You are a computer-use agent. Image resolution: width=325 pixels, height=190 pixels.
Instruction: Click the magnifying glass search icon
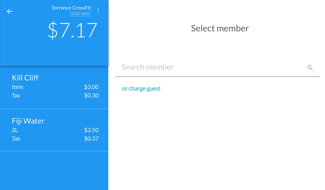click(x=310, y=67)
